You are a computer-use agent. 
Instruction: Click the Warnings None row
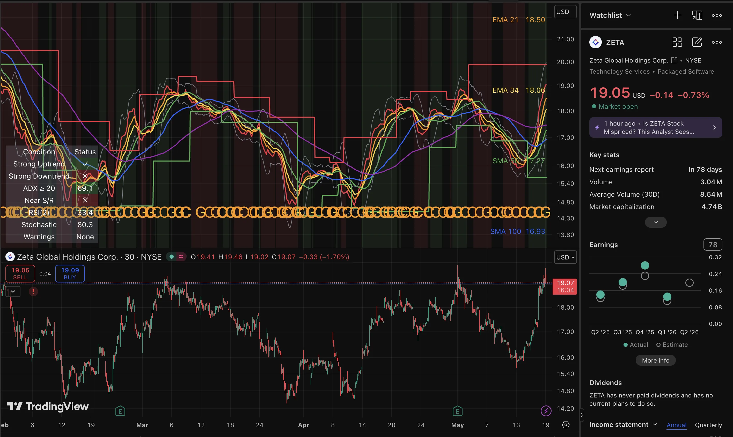52,237
